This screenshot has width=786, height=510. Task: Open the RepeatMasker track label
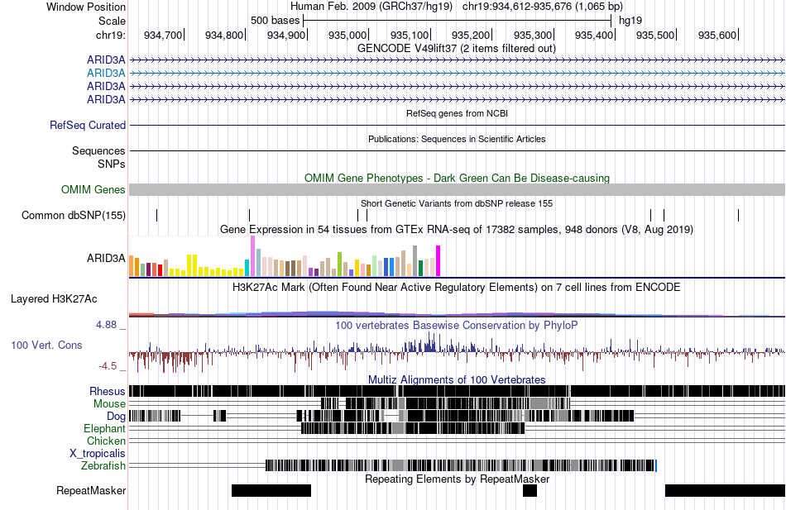[x=91, y=490]
